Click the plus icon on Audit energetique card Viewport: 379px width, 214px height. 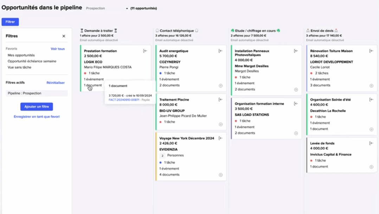[x=220, y=85]
